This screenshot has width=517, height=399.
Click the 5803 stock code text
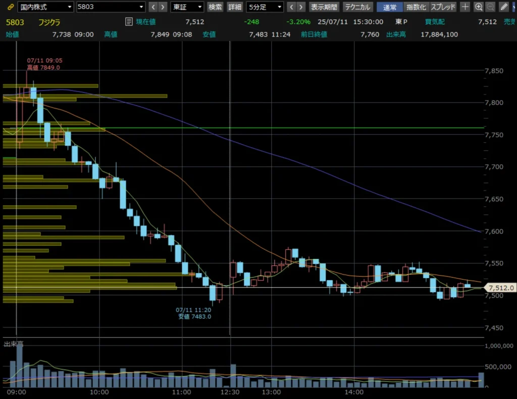pyautogui.click(x=15, y=22)
